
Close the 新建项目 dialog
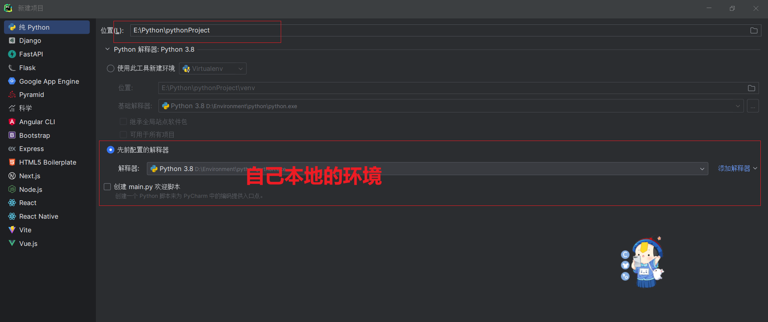point(756,8)
